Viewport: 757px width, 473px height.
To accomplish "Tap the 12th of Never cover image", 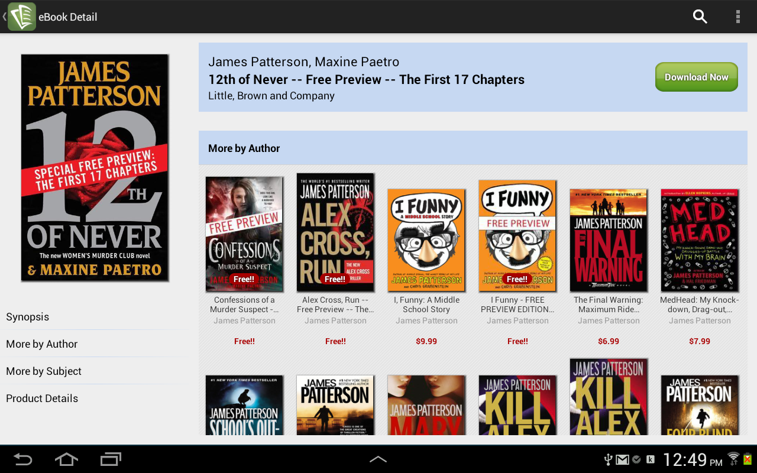I will (95, 167).
